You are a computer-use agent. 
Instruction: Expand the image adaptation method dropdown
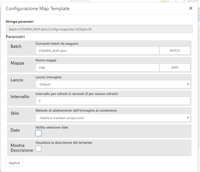click(113, 118)
